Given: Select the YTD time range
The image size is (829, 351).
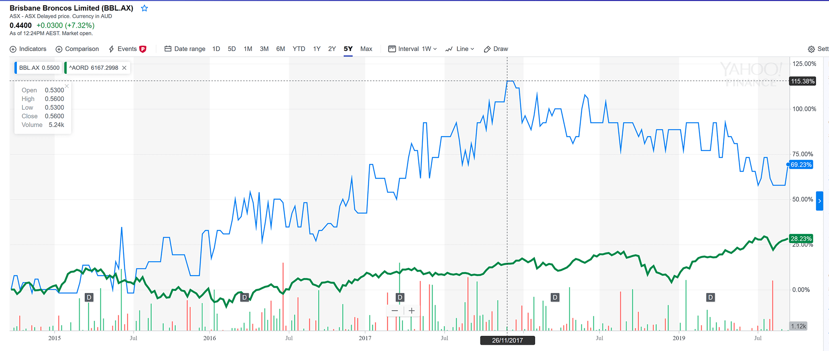Looking at the screenshot, I should pos(299,49).
